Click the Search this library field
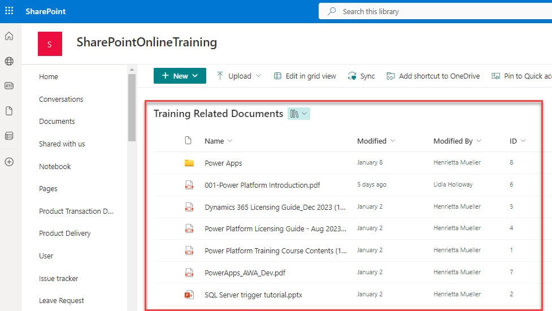This screenshot has height=311, width=552. [x=435, y=11]
